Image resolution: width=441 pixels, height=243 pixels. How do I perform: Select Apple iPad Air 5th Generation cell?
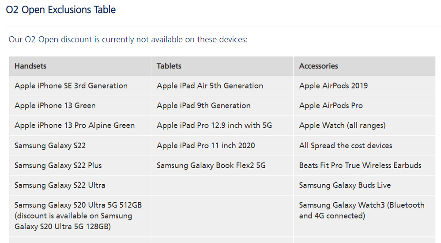tap(210, 86)
